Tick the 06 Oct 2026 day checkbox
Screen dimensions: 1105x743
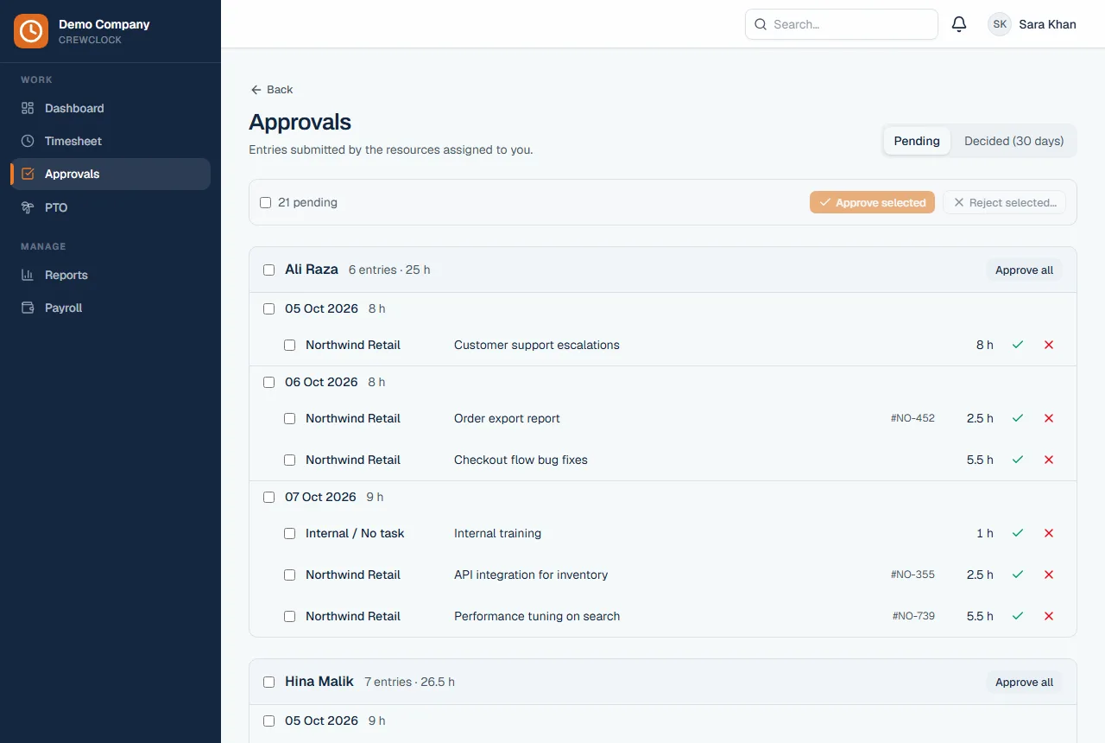pos(269,382)
